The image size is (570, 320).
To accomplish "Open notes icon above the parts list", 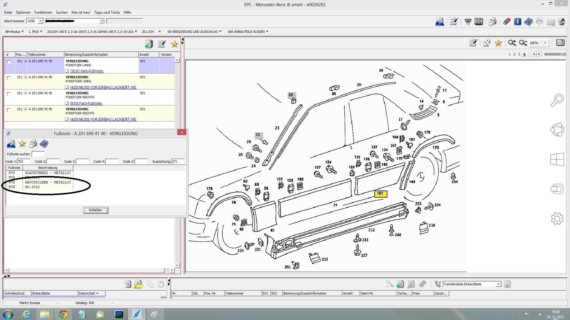I will coord(162,44).
